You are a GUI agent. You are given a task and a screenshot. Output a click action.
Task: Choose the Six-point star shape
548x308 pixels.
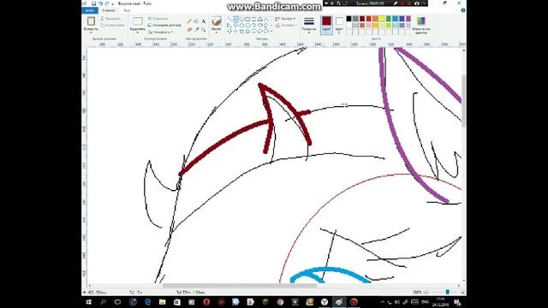point(247,31)
